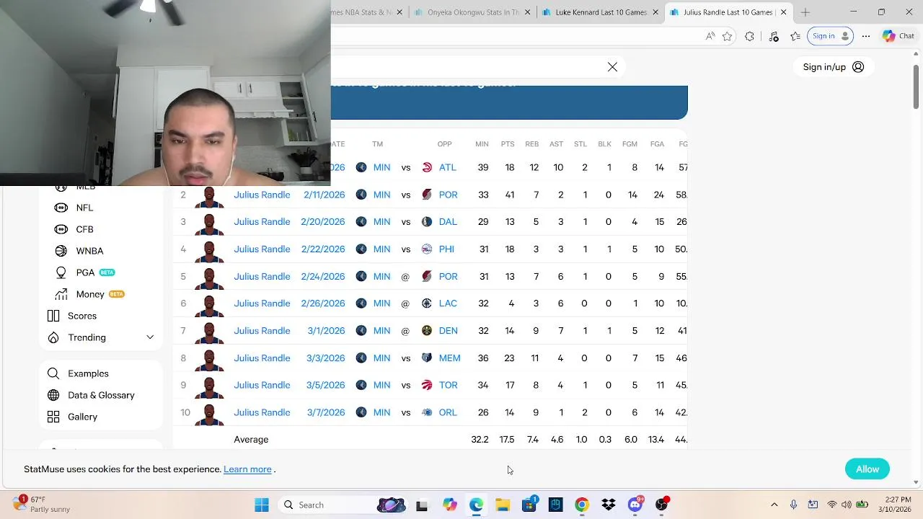Close the Onyeka Okongwu browser tab
Viewport: 923px width, 519px height.
528,12
